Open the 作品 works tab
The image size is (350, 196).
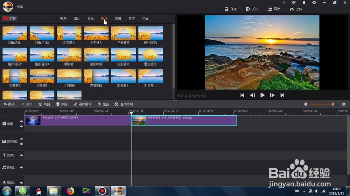(145, 18)
